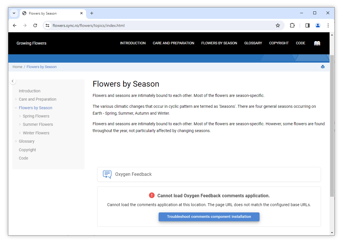Open GLOSSARY in top menu
343x243 pixels.
point(253,43)
